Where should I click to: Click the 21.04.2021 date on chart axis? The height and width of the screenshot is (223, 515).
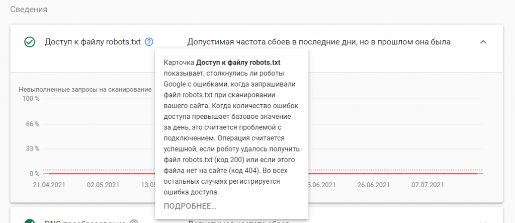(x=48, y=185)
